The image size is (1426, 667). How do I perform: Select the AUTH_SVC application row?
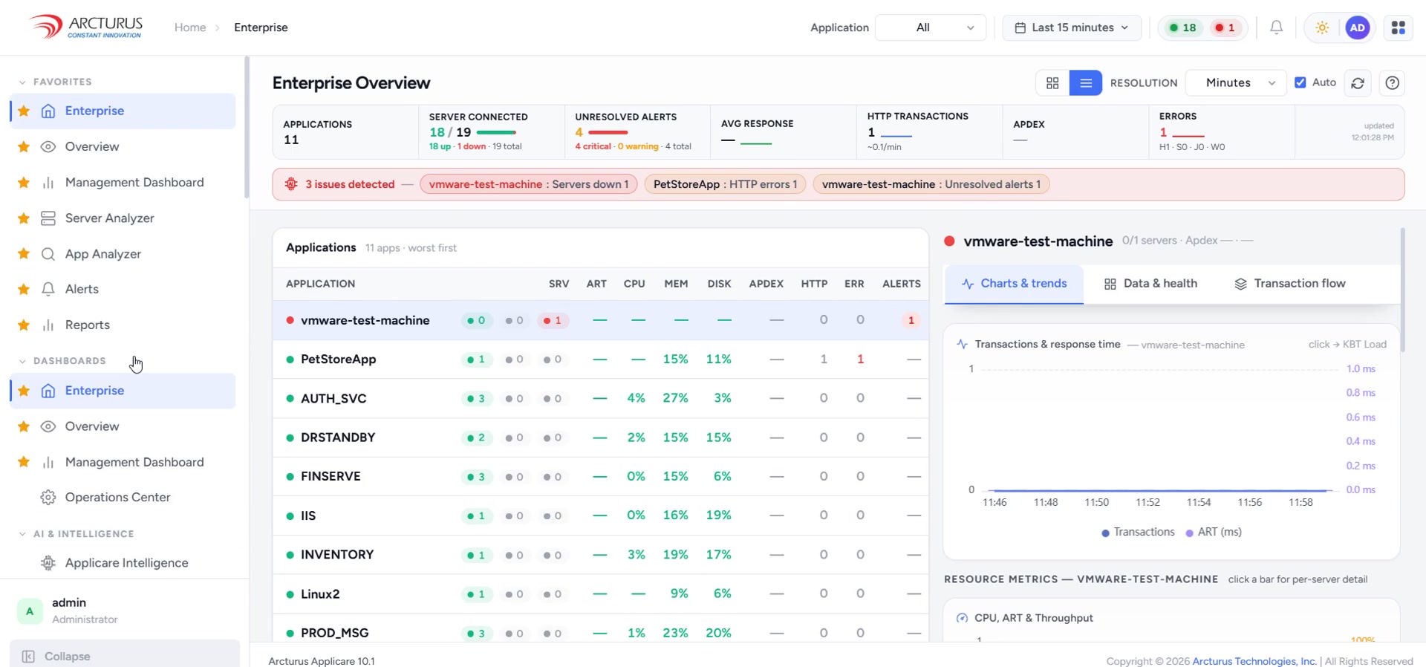click(x=600, y=399)
